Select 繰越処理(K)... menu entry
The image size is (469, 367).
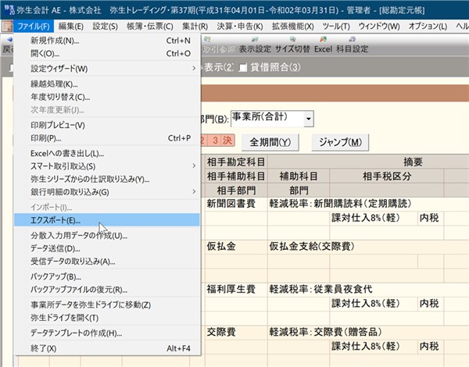[107, 84]
